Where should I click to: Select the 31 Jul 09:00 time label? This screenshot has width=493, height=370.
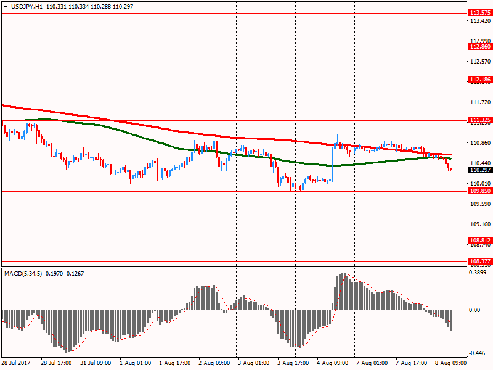pos(96,363)
